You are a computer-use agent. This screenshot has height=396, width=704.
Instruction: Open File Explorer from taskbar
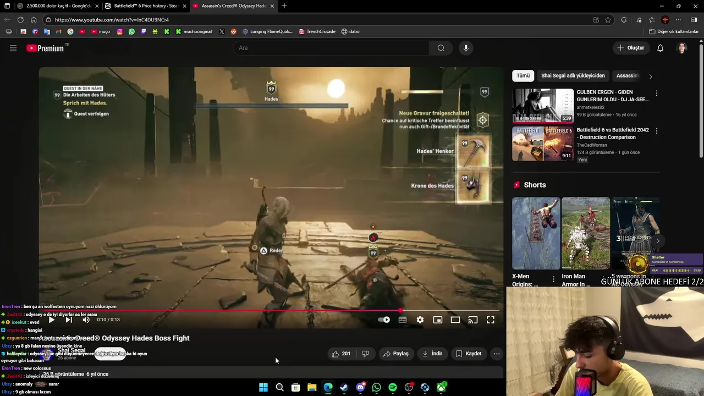pos(312,388)
